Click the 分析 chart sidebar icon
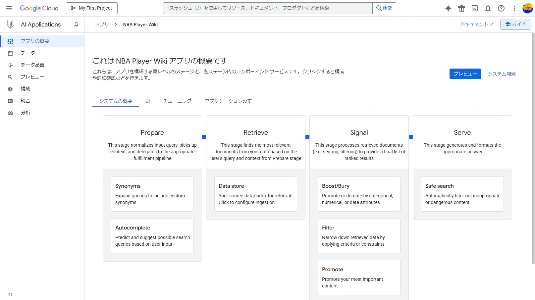535x300 pixels. coord(10,113)
